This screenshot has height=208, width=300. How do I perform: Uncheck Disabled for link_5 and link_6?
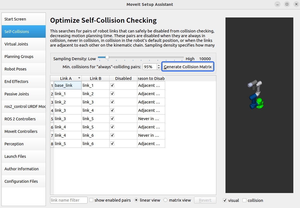[x=113, y=143]
